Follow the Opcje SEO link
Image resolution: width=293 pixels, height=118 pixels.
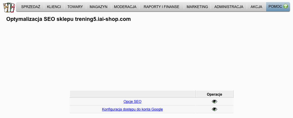coord(132,102)
